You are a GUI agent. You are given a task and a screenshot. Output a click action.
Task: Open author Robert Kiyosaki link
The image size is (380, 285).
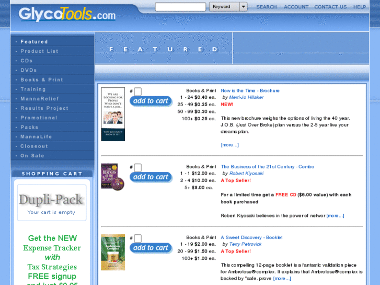247,174
